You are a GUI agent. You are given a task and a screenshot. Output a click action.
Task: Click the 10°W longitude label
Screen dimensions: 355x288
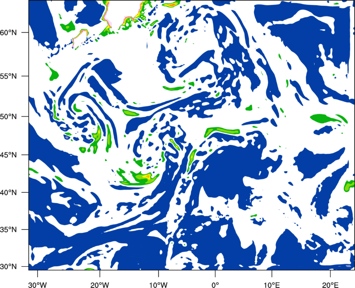click(158, 284)
